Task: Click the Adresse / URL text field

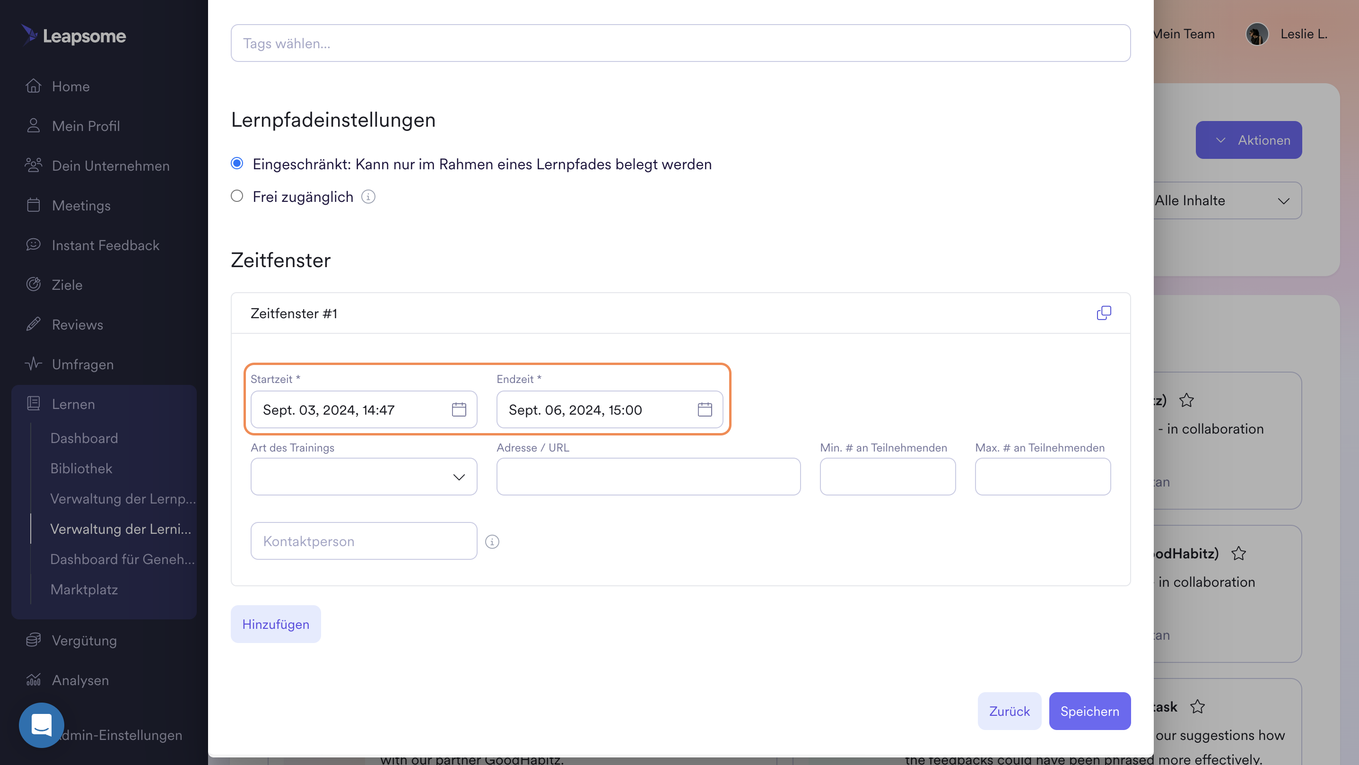Action: [x=648, y=477]
